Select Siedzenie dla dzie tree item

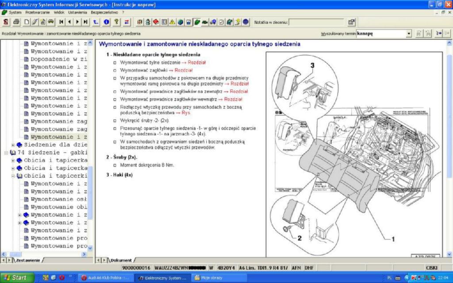[x=55, y=145]
